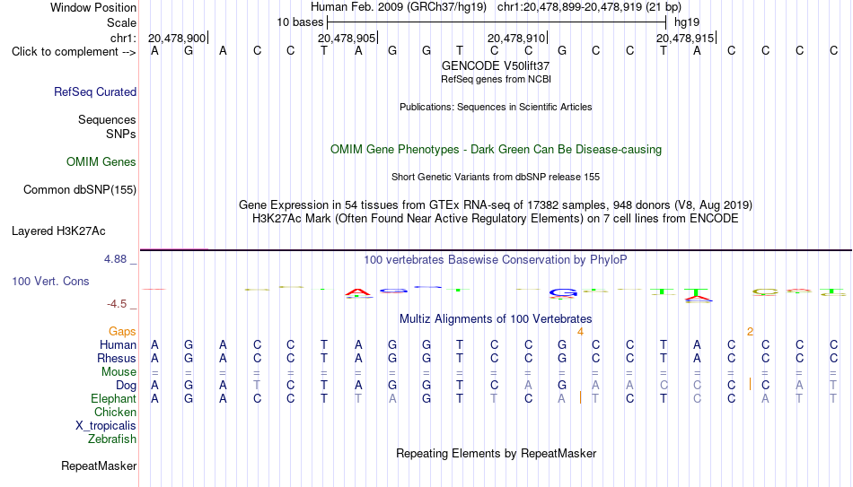Open the 100 Vert. Cons track label
Image resolution: width=853 pixels, height=487 pixels.
click(50, 281)
